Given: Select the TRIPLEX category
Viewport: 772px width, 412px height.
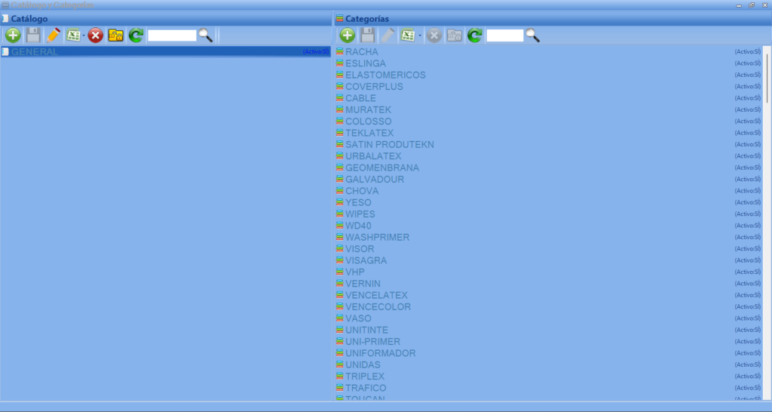Looking at the screenshot, I should [549, 376].
